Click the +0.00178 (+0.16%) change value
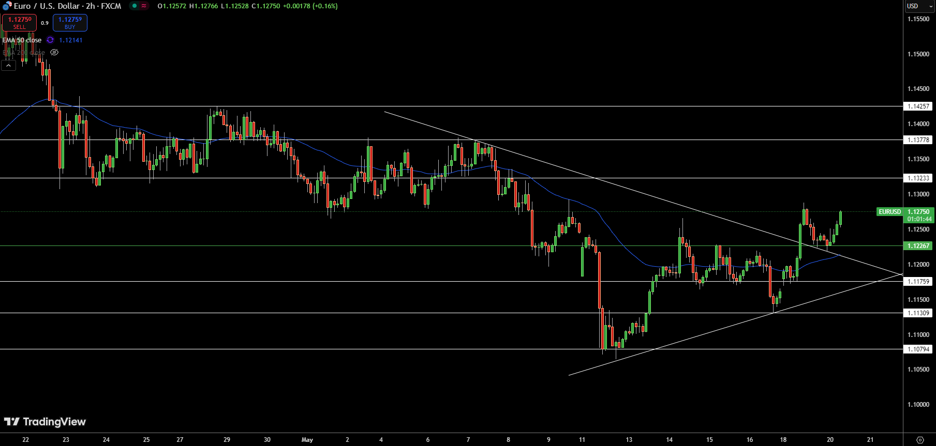Viewport: 936px width, 446px height. click(x=310, y=6)
